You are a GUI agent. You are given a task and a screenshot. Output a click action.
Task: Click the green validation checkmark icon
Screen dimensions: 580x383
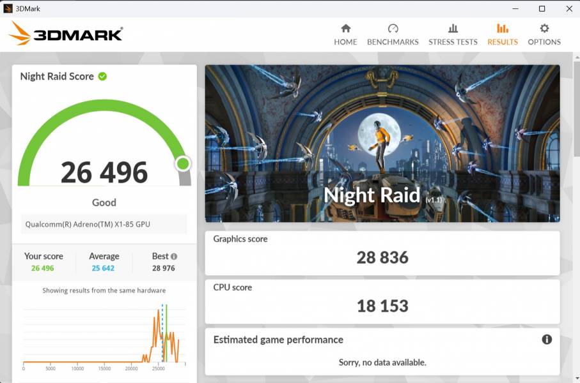102,77
